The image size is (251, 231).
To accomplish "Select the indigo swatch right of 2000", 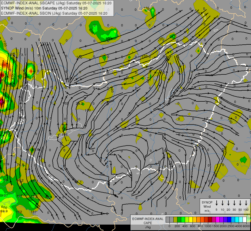I will pos(226,219).
